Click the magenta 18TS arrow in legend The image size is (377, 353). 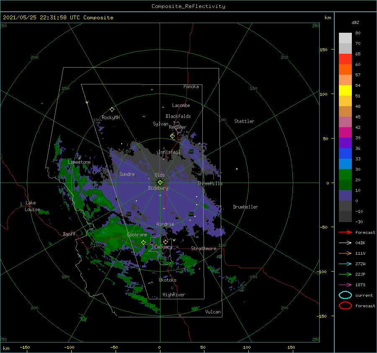[x=345, y=285]
